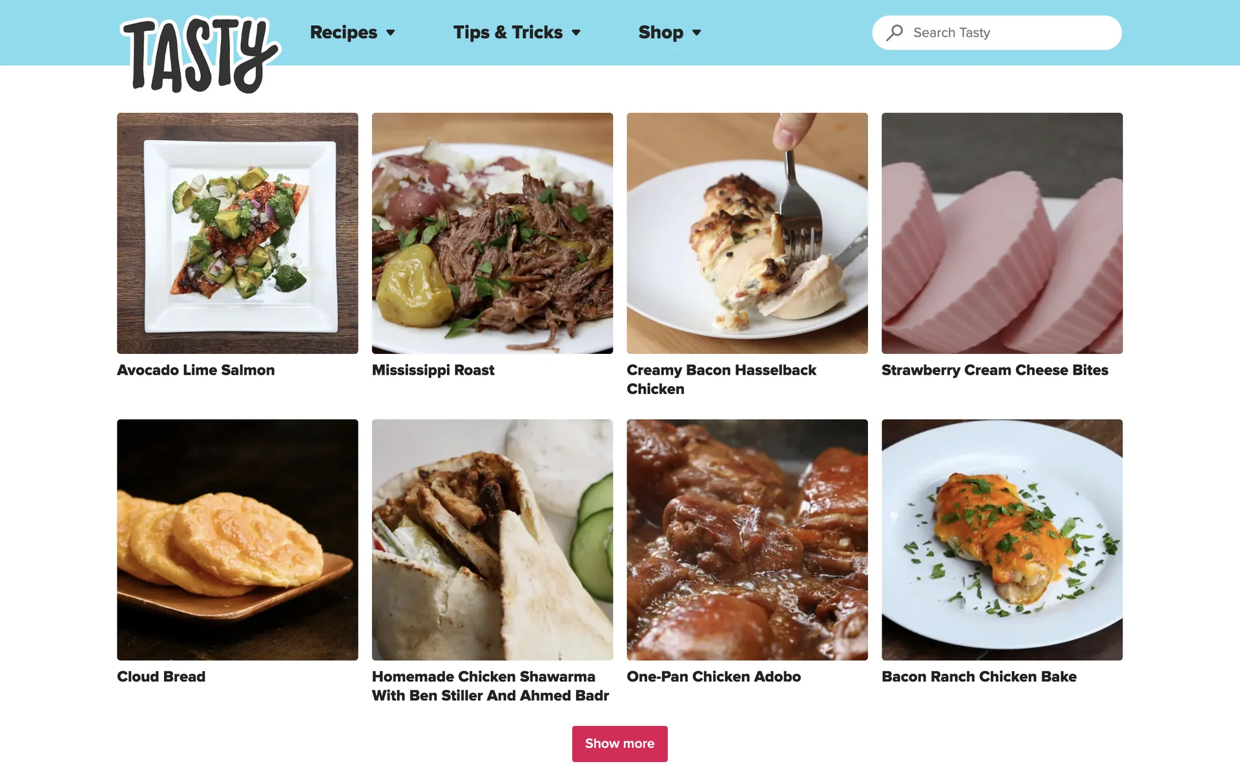
Task: Expand the Recipes dropdown arrow
Action: [391, 33]
